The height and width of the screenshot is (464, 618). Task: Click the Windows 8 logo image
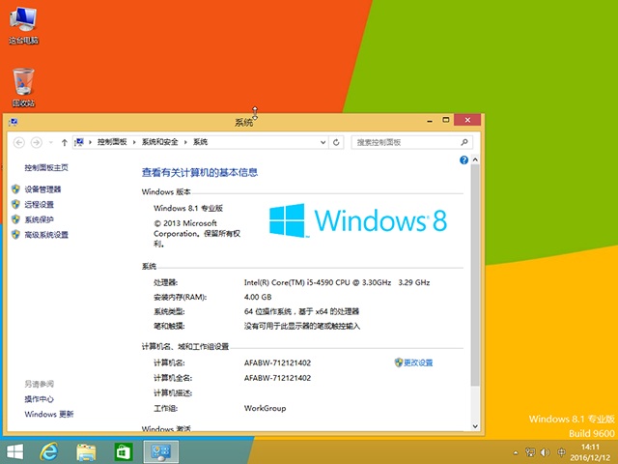click(x=358, y=220)
